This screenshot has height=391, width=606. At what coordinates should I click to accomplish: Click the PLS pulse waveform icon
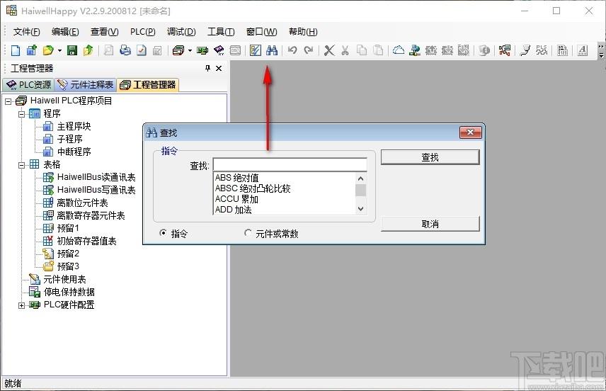point(542,50)
